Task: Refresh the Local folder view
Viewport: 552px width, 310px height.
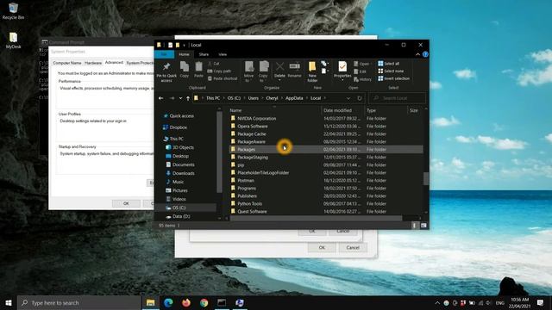Action: [x=360, y=98]
